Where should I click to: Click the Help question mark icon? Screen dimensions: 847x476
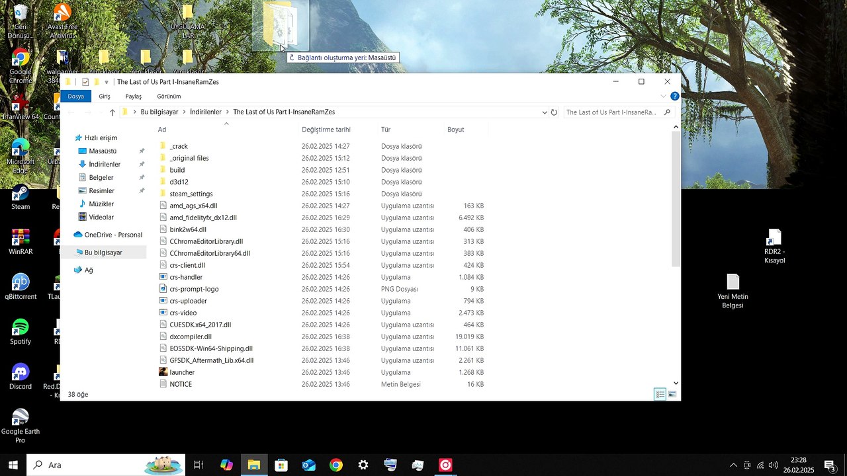click(674, 97)
